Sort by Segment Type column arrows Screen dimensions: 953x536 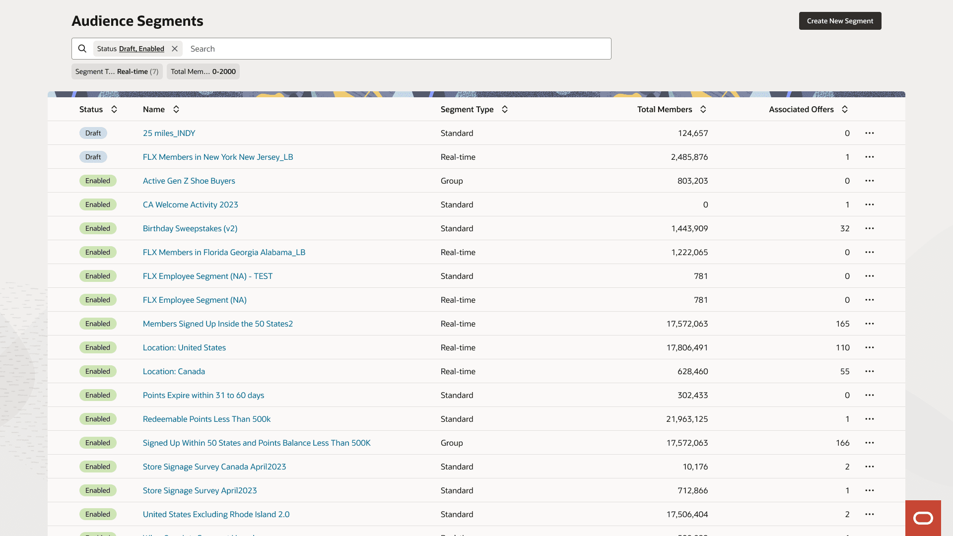505,109
